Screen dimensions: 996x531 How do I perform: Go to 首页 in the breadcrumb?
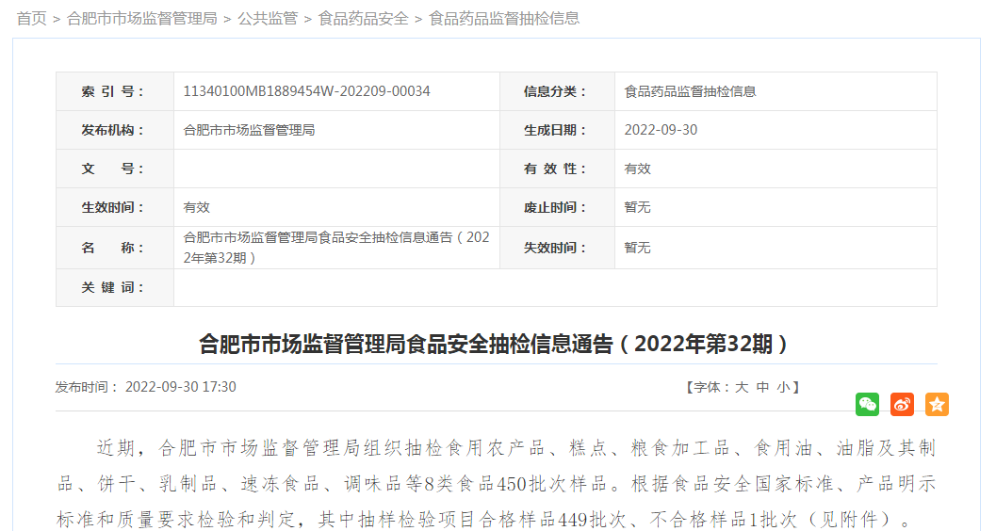click(31, 18)
